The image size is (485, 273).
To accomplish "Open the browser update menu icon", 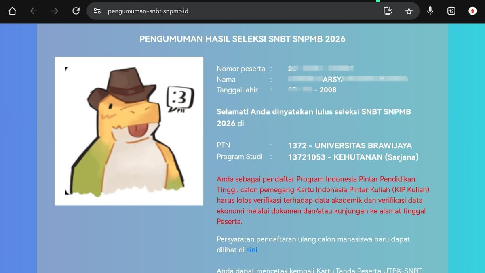I will pyautogui.click(x=472, y=11).
